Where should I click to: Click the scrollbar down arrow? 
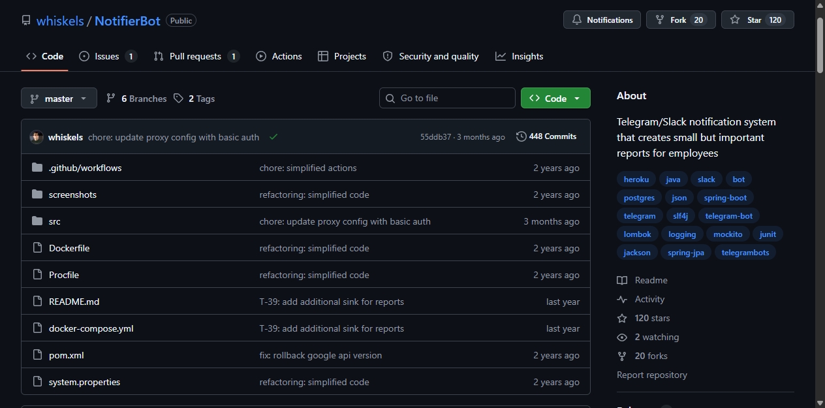click(x=820, y=402)
